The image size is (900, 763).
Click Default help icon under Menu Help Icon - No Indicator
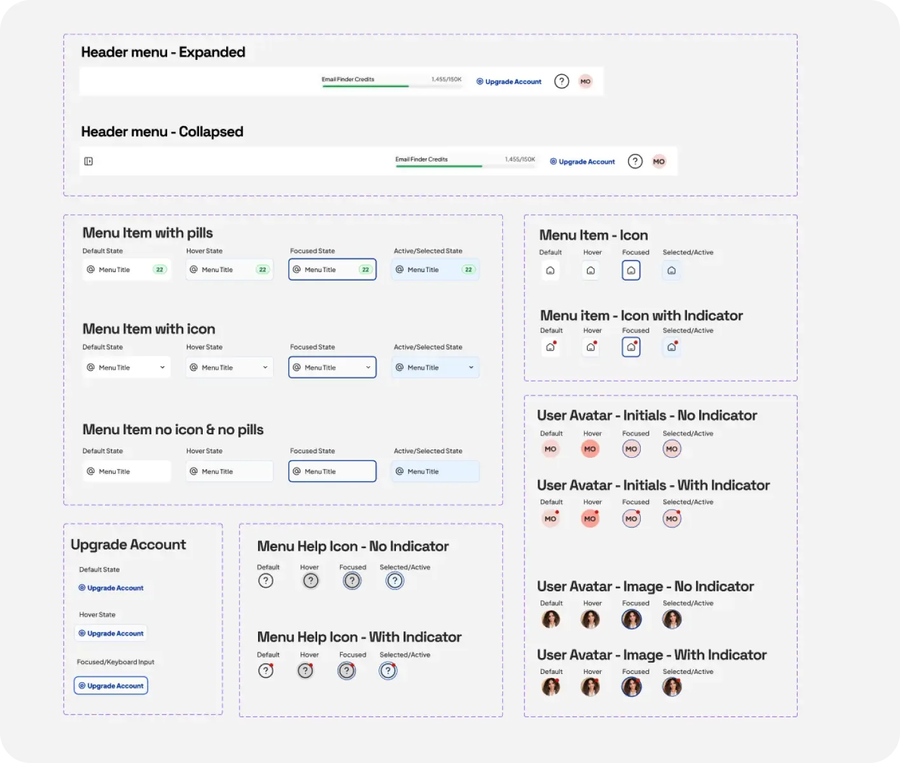click(x=266, y=581)
